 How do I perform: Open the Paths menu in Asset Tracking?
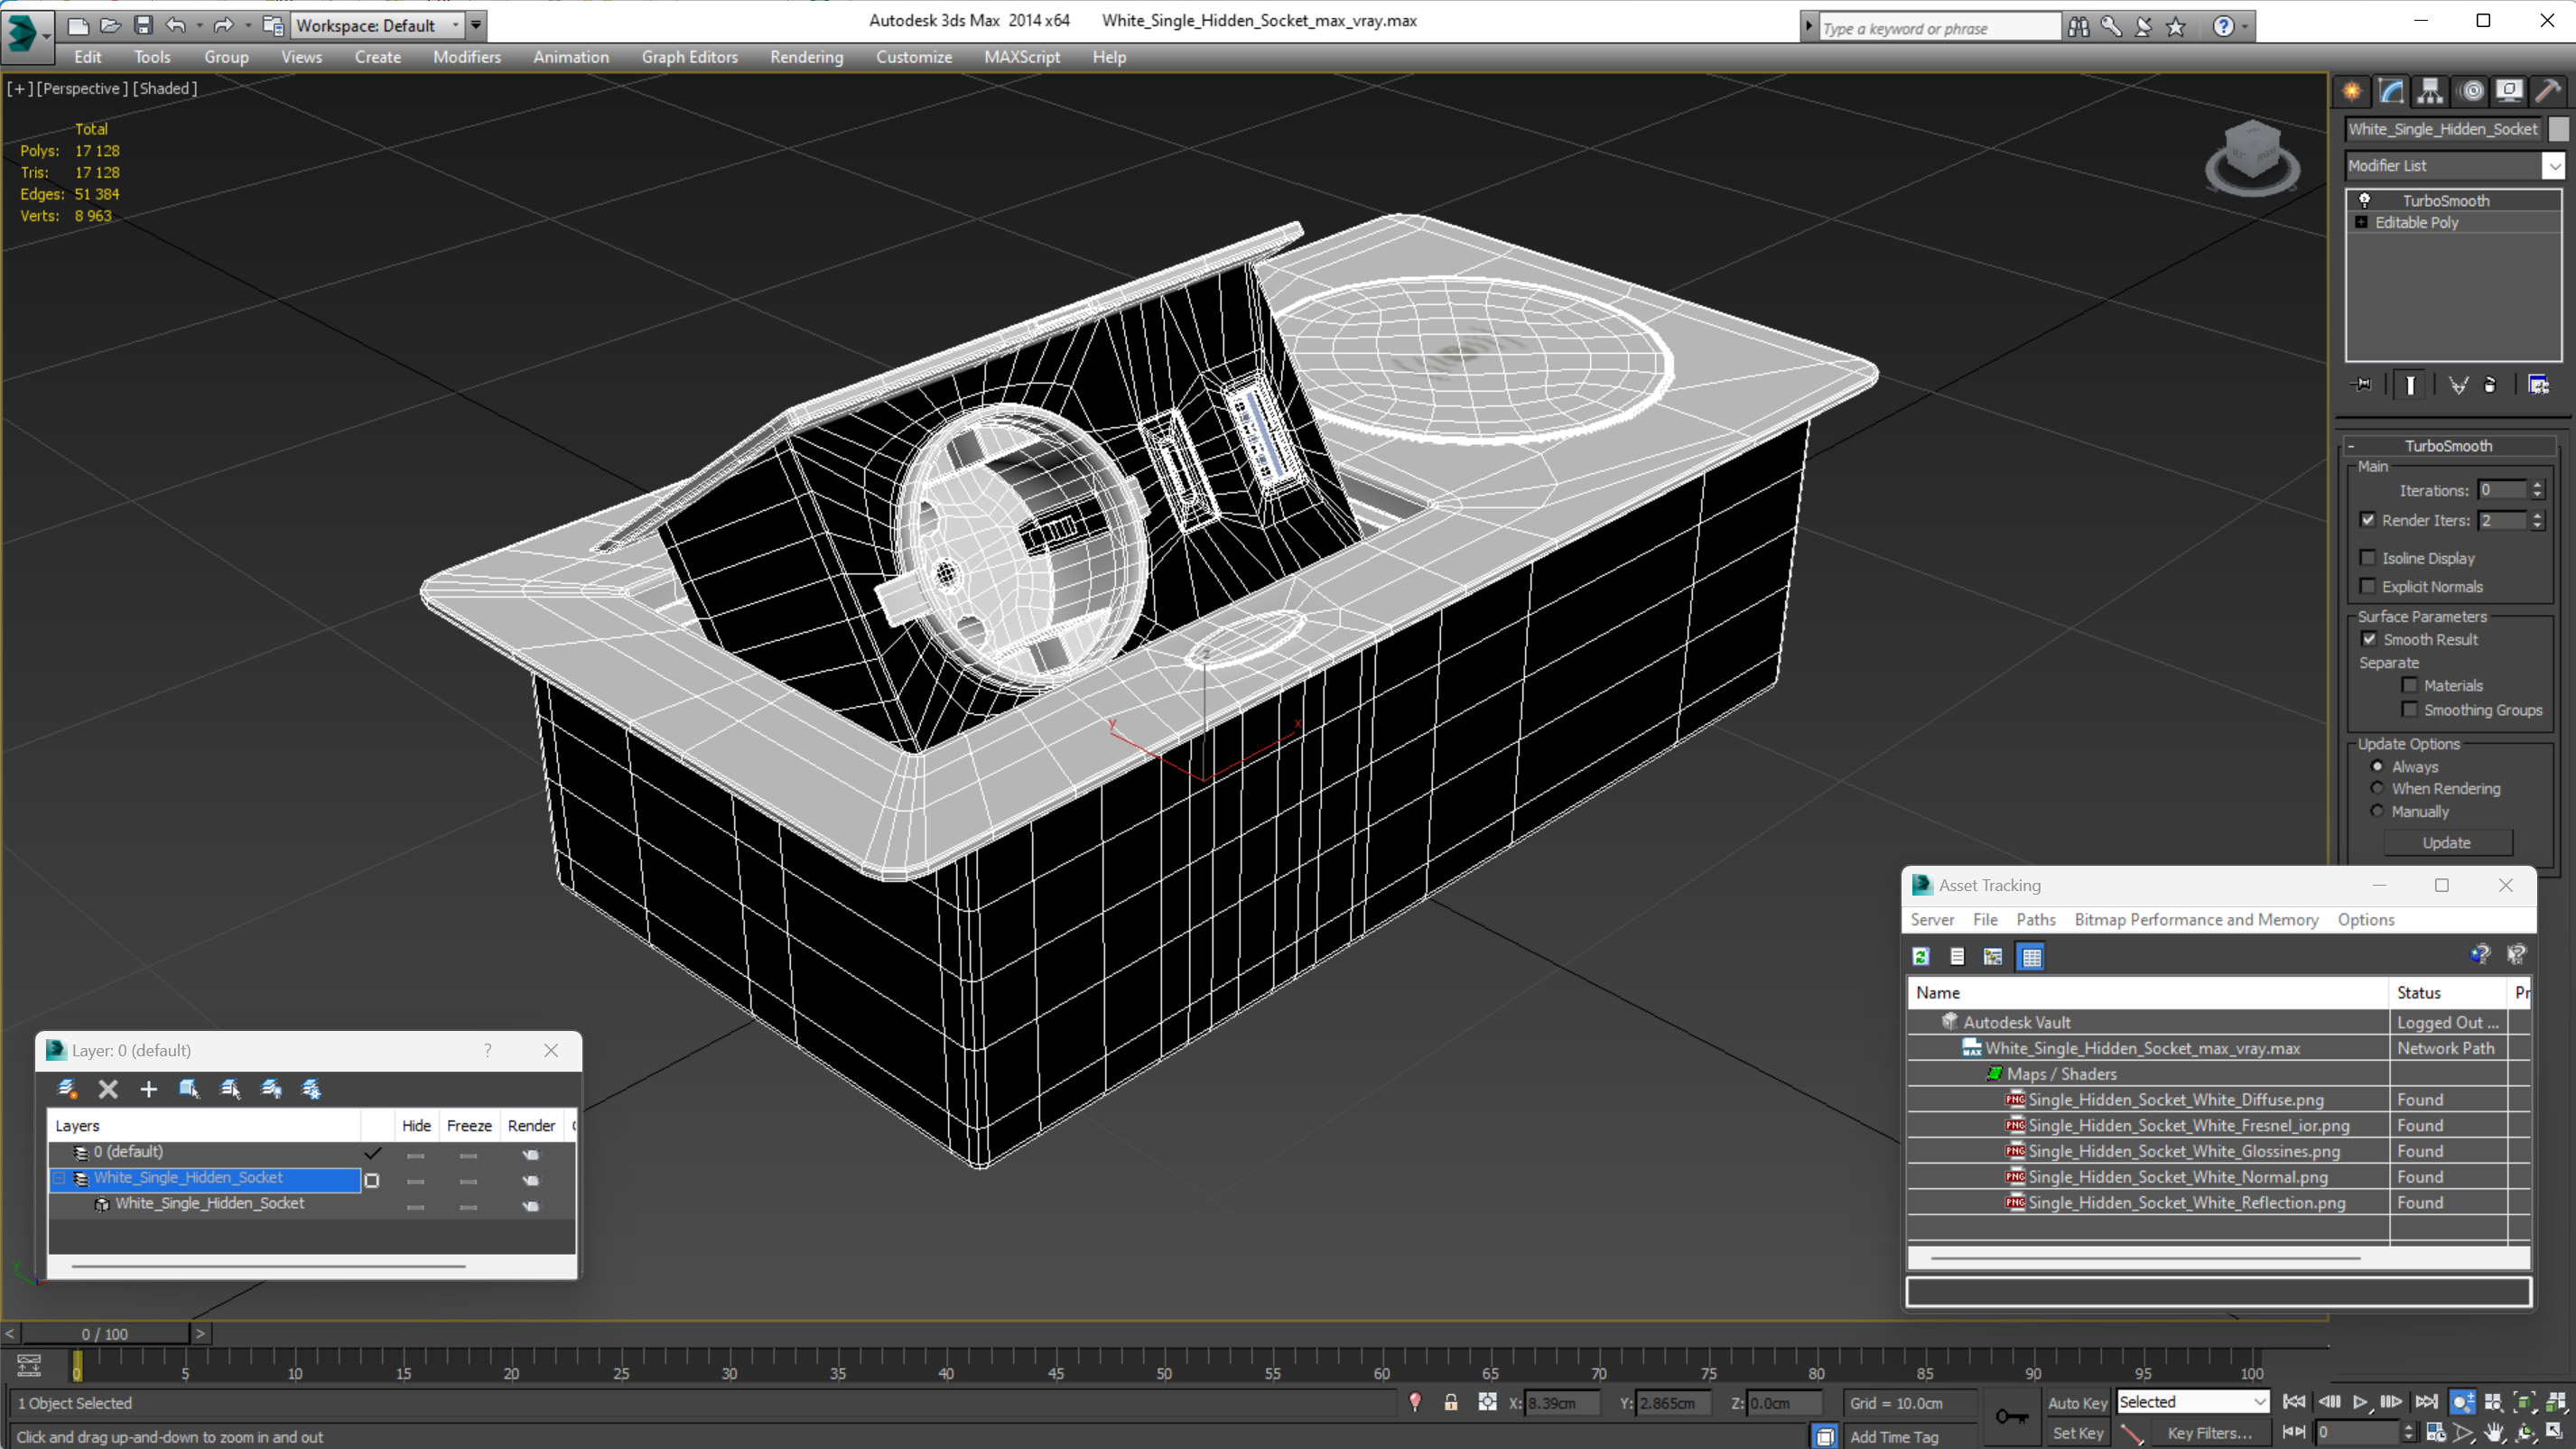click(2035, 920)
